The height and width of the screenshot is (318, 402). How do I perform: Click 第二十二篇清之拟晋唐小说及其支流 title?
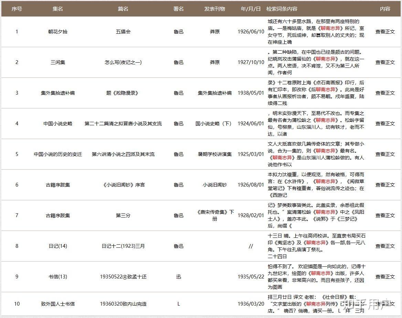[x=123, y=124]
